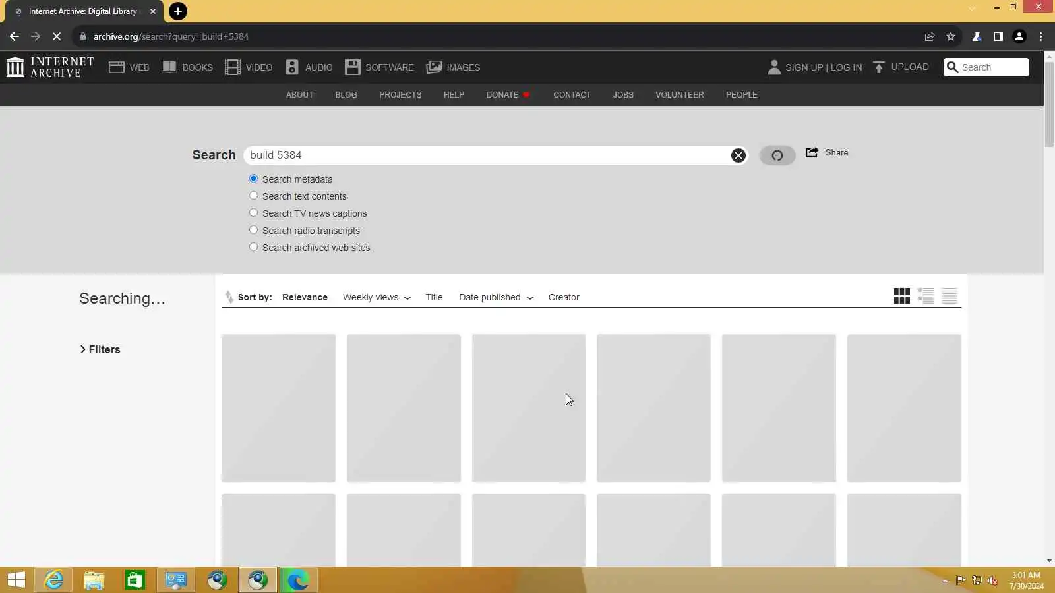Open the Volunteer menu item
The width and height of the screenshot is (1055, 593).
680,95
